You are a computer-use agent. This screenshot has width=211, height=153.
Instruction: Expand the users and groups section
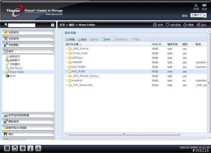pyautogui.click(x=28, y=115)
